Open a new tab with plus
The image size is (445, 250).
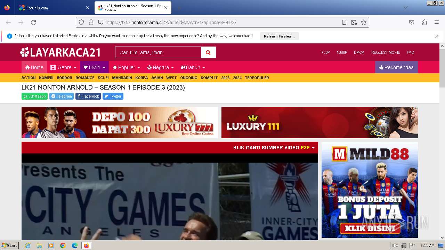[x=179, y=8]
